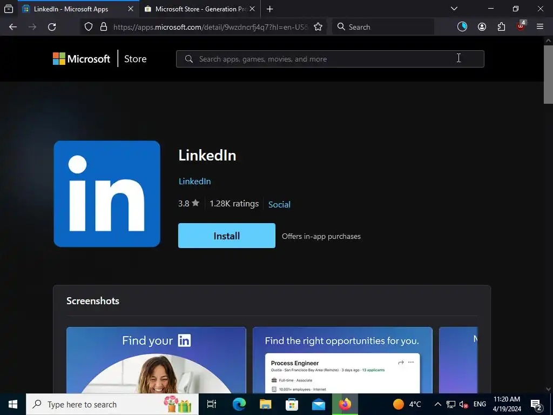Image resolution: width=553 pixels, height=415 pixels.
Task: Open Firefox View icon in tab bar
Action: [x=9, y=9]
